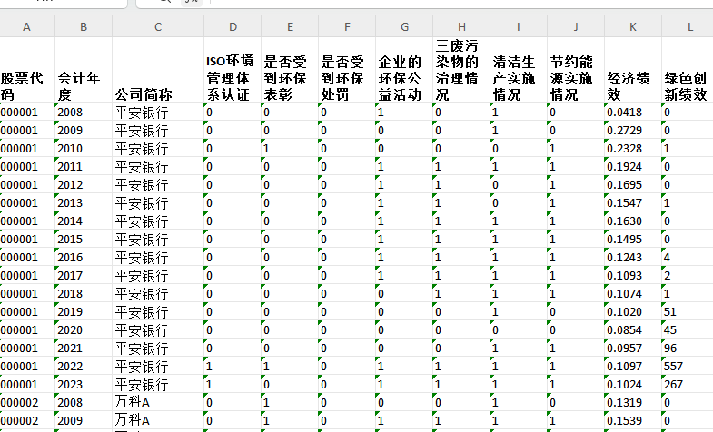Select economic performance cell 0.0854

coord(633,329)
